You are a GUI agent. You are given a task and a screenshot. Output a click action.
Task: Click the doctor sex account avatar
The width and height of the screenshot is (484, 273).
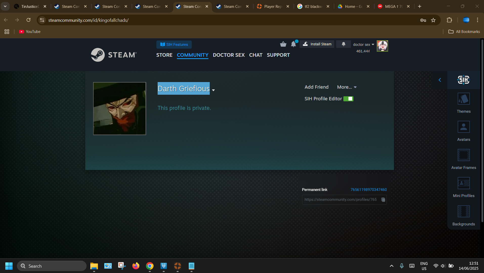382,46
